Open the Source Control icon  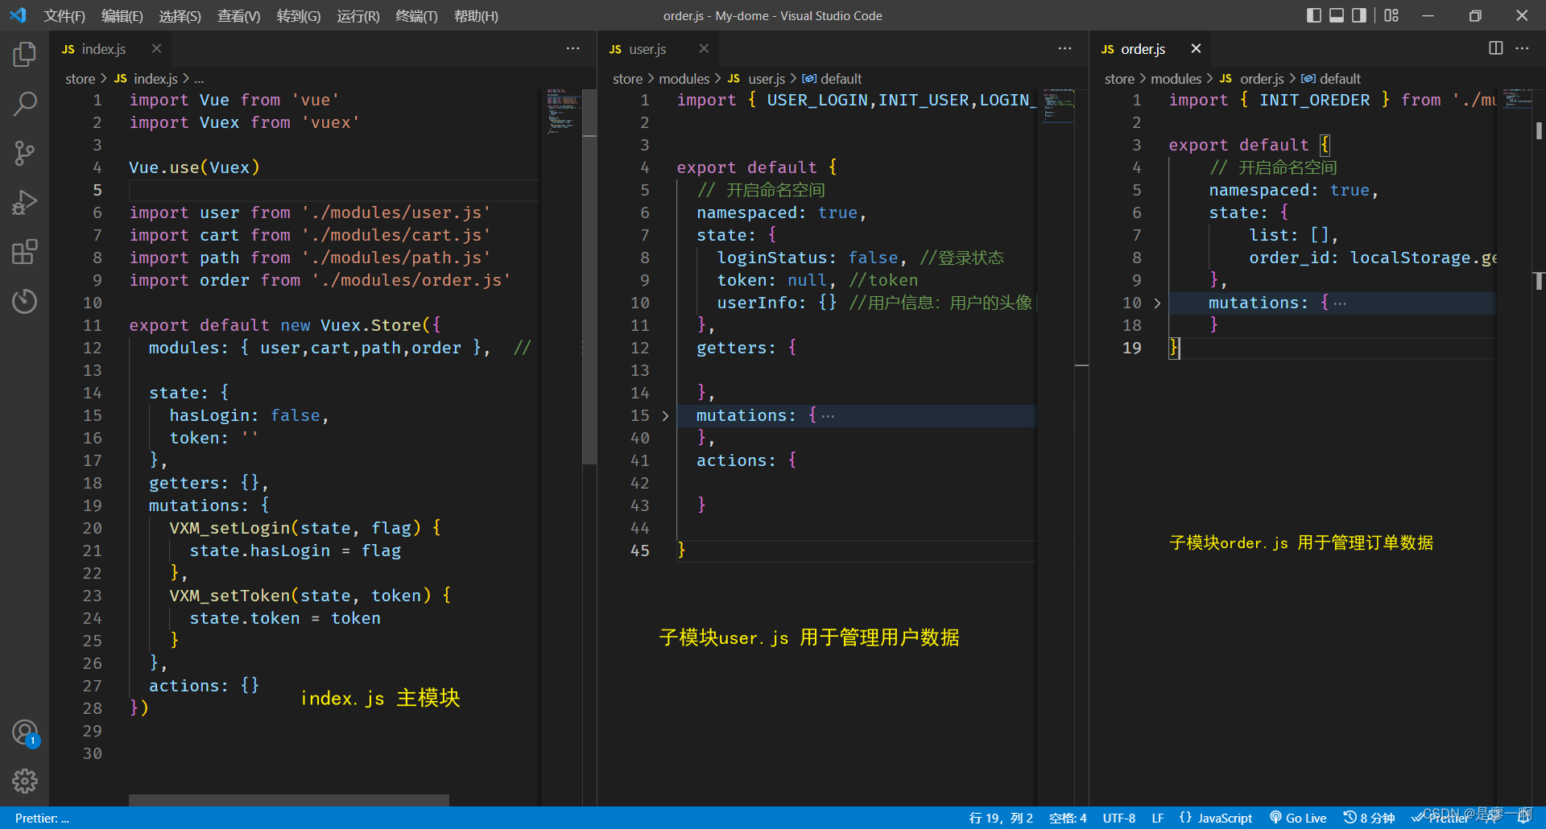pyautogui.click(x=24, y=153)
